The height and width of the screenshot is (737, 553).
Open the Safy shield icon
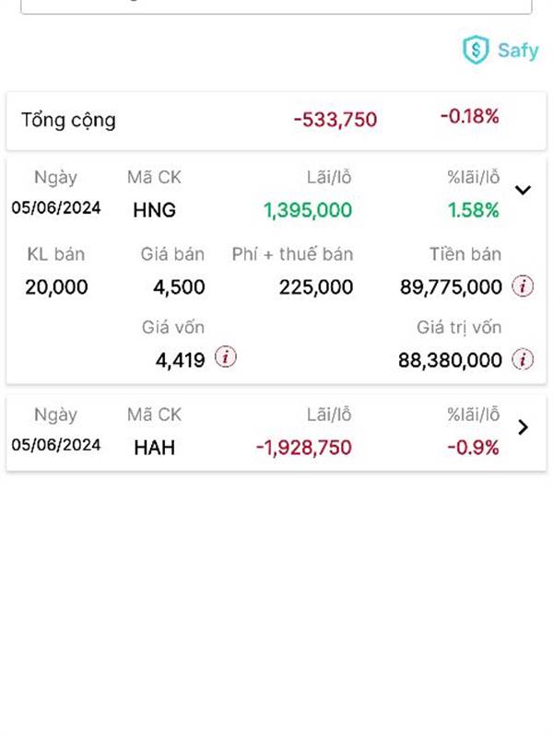click(x=476, y=50)
